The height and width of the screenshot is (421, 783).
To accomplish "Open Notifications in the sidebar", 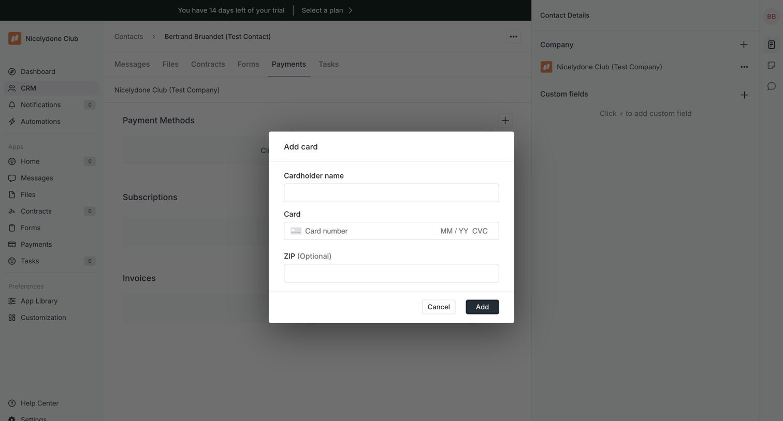I will (52, 104).
